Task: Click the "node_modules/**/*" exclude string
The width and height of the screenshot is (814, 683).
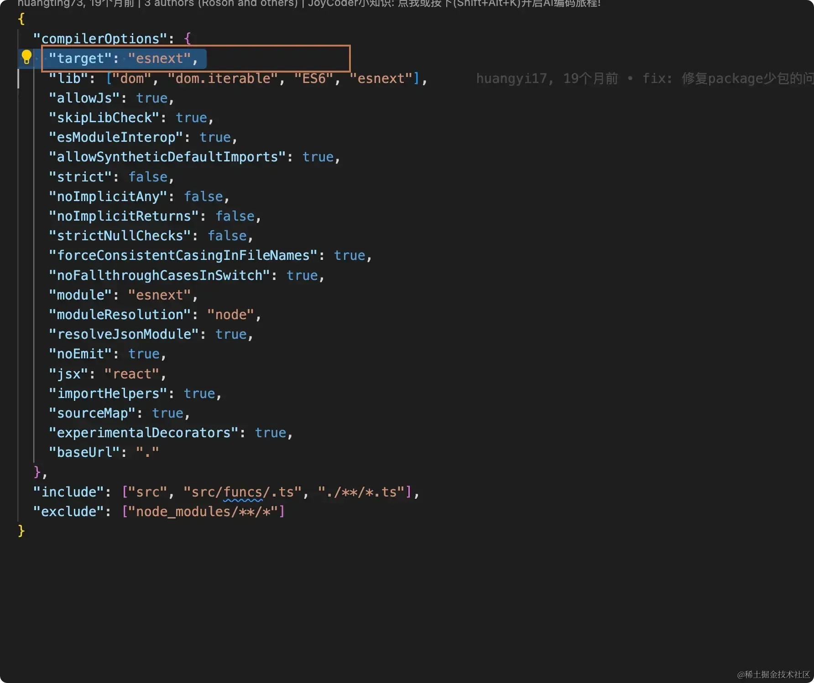Action: (x=203, y=512)
